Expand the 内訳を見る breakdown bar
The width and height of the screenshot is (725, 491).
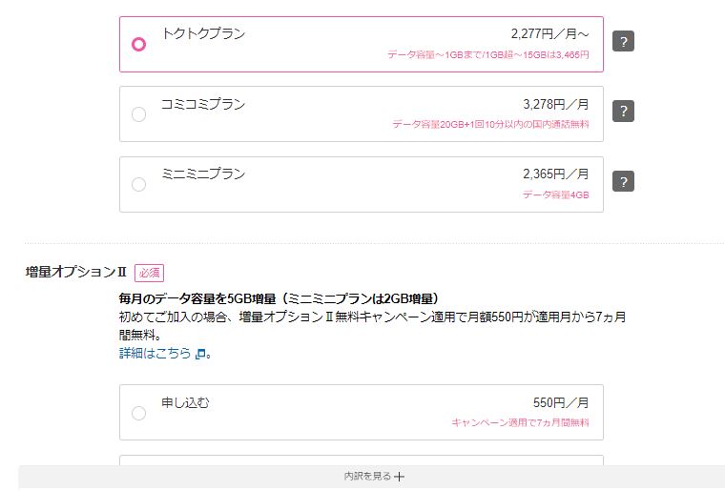(x=372, y=477)
